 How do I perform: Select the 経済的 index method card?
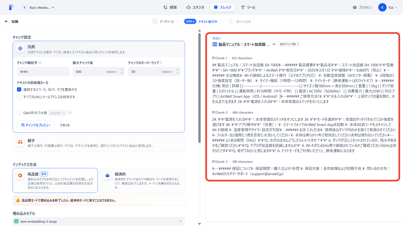(142, 180)
